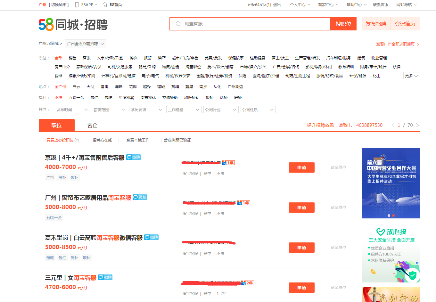The width and height of the screenshot is (436, 302).
Task: Switch to 职位 tab
Action: (x=57, y=125)
